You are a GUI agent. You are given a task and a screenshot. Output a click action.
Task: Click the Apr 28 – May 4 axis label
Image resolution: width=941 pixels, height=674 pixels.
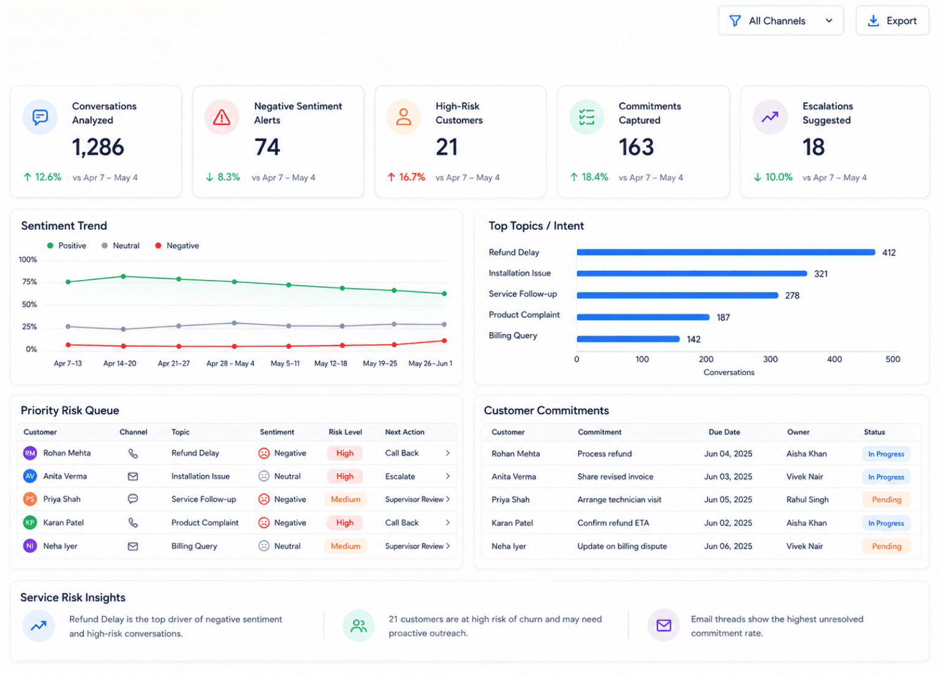click(x=230, y=363)
